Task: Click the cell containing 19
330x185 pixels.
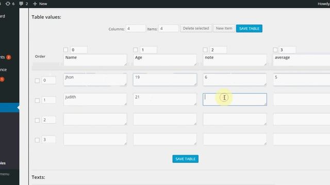Action: click(x=165, y=80)
